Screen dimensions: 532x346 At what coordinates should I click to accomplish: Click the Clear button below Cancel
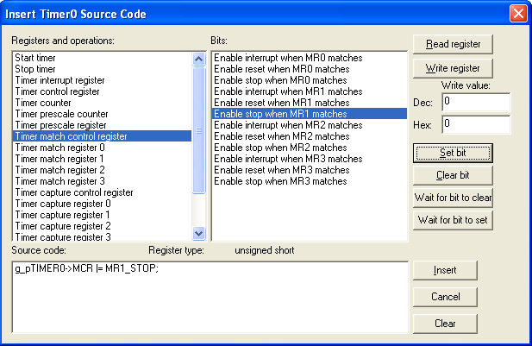[x=445, y=324]
